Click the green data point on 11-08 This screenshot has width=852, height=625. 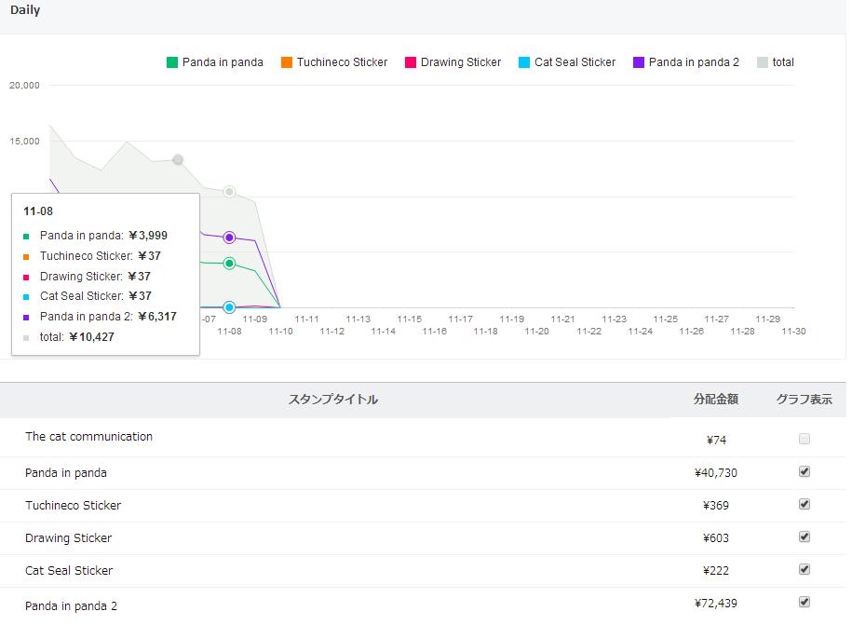tap(229, 264)
